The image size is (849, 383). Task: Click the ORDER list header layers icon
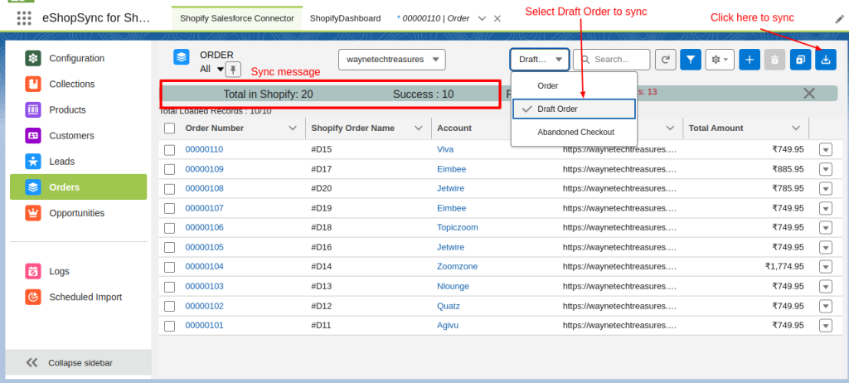182,57
